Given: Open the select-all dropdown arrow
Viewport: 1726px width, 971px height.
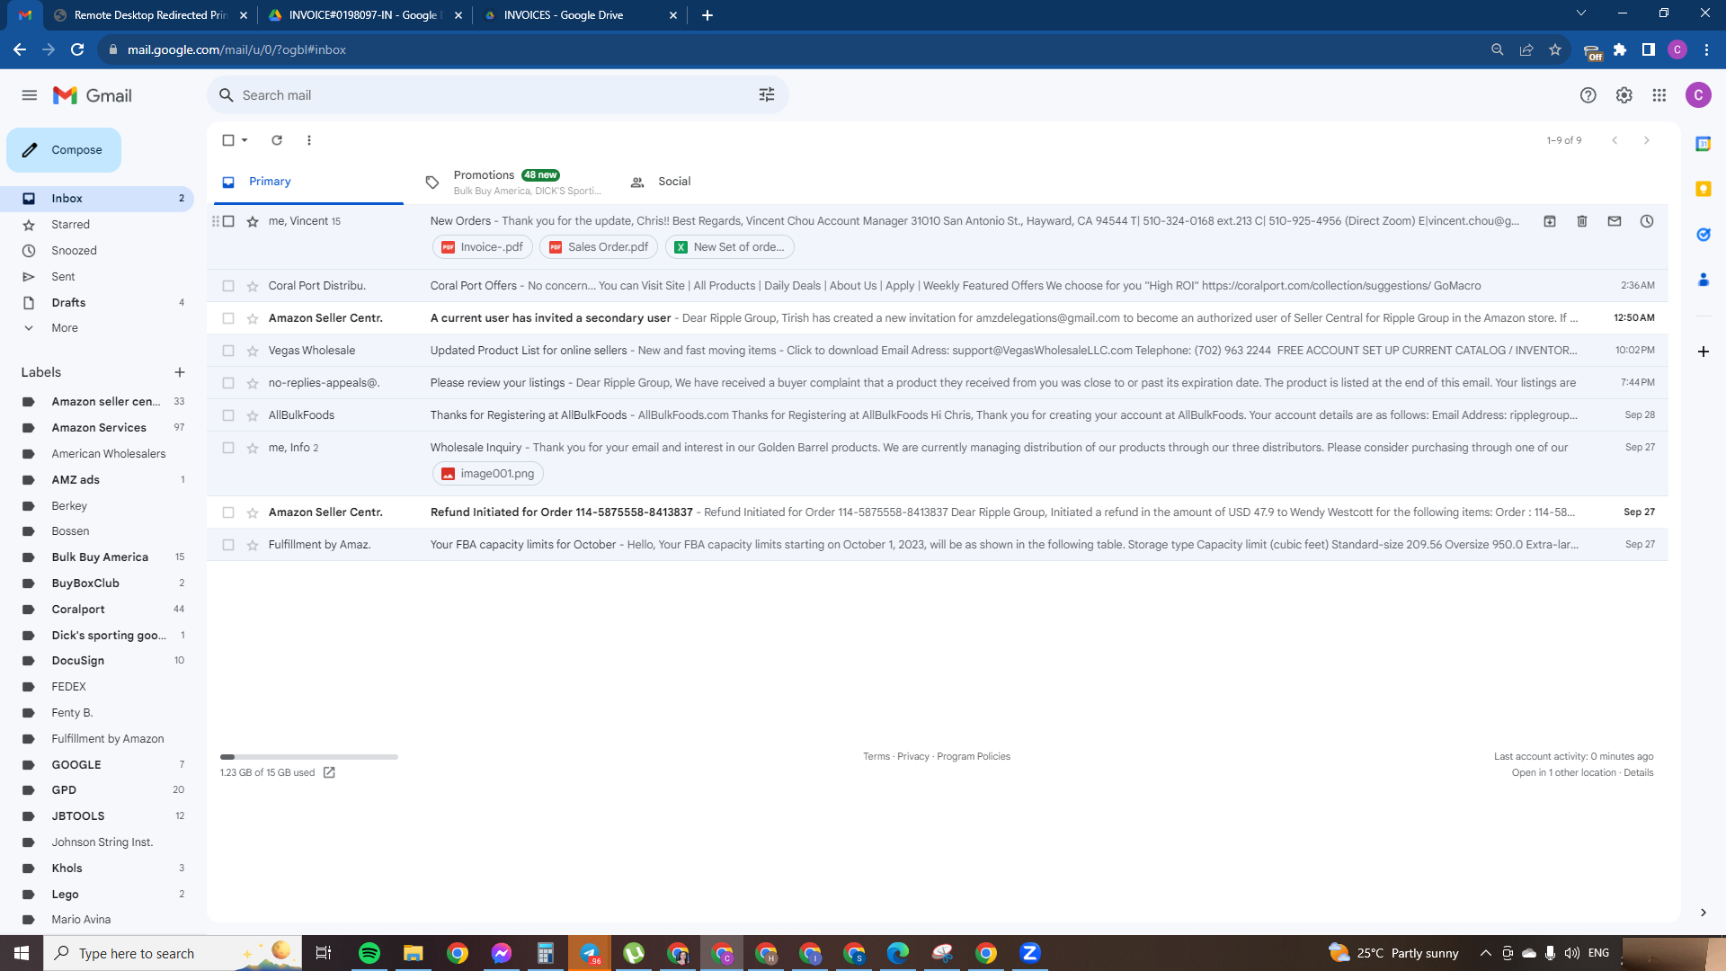Looking at the screenshot, I should (245, 140).
